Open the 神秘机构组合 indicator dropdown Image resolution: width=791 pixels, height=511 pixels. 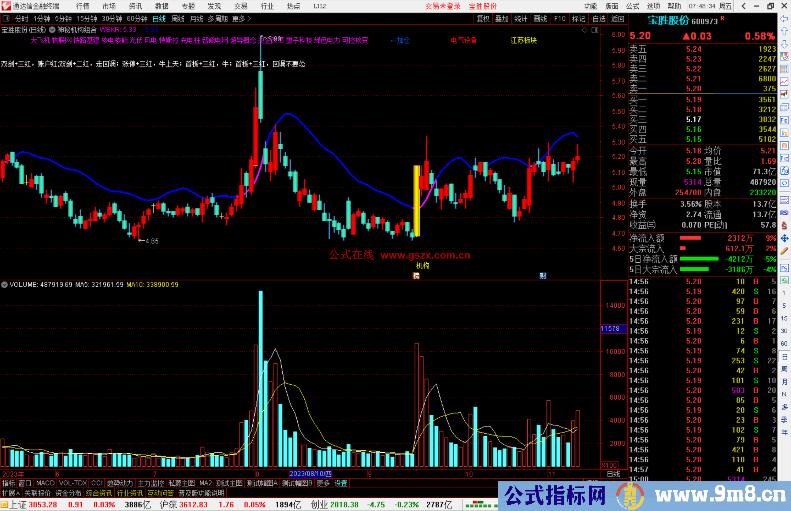[x=52, y=30]
